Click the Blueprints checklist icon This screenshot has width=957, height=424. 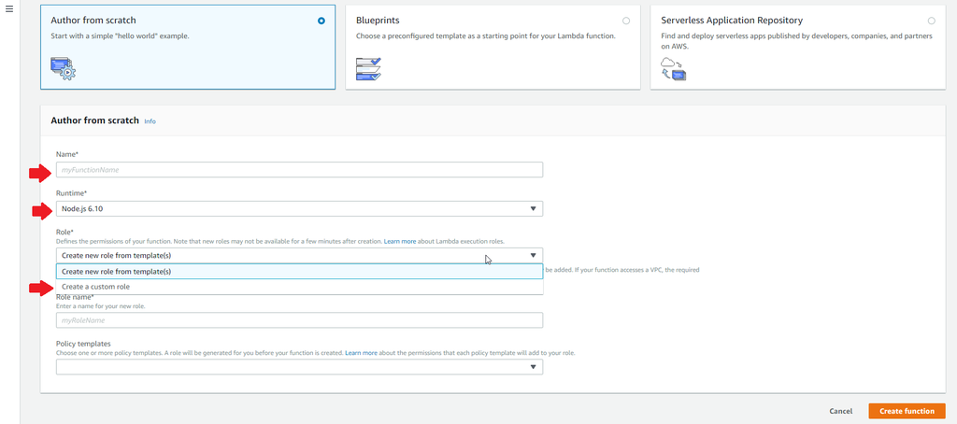[369, 68]
